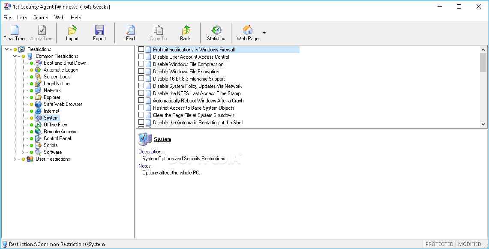Click the Restrictions root label

(x=39, y=49)
